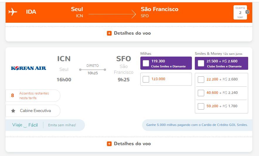Click the airplane icon beside IDA

click(x=13, y=12)
